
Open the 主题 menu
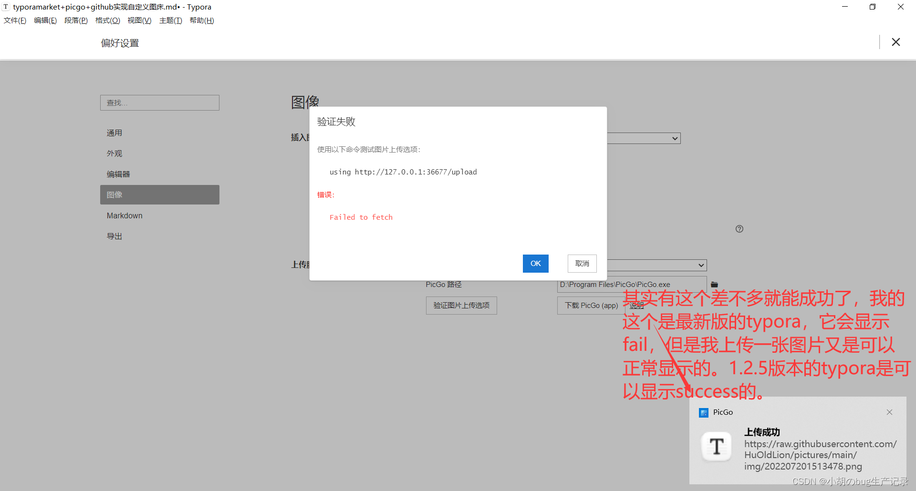(170, 20)
